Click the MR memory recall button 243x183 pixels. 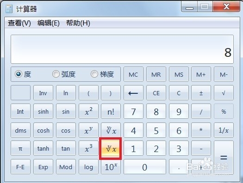[x=156, y=74]
